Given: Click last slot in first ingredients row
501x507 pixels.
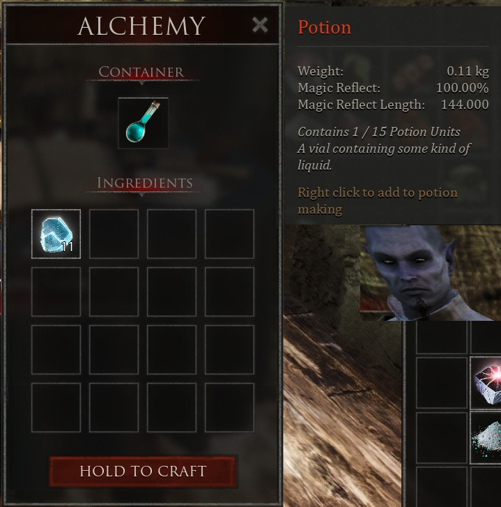Looking at the screenshot, I should click(x=229, y=234).
